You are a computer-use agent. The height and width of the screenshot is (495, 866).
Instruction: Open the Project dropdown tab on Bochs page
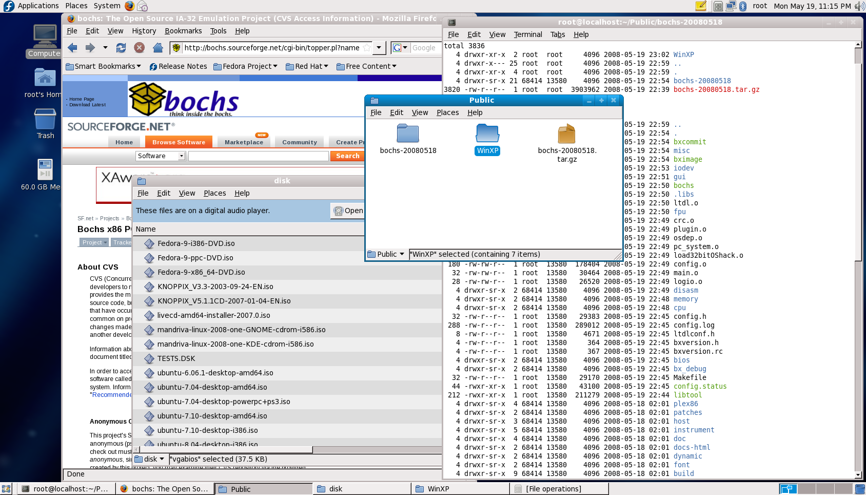(x=94, y=242)
